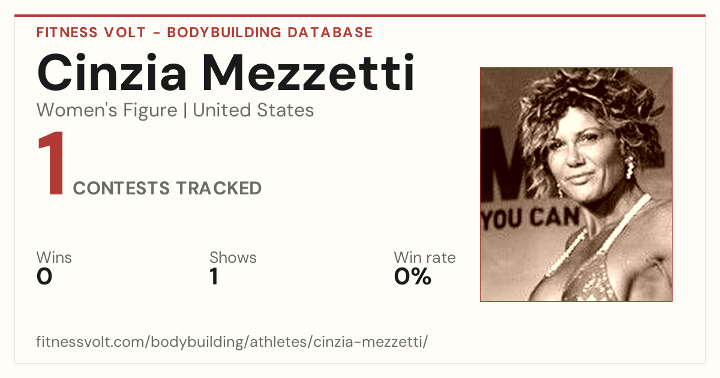Click the large red number 1
This screenshot has height=378, width=720.
click(x=52, y=165)
